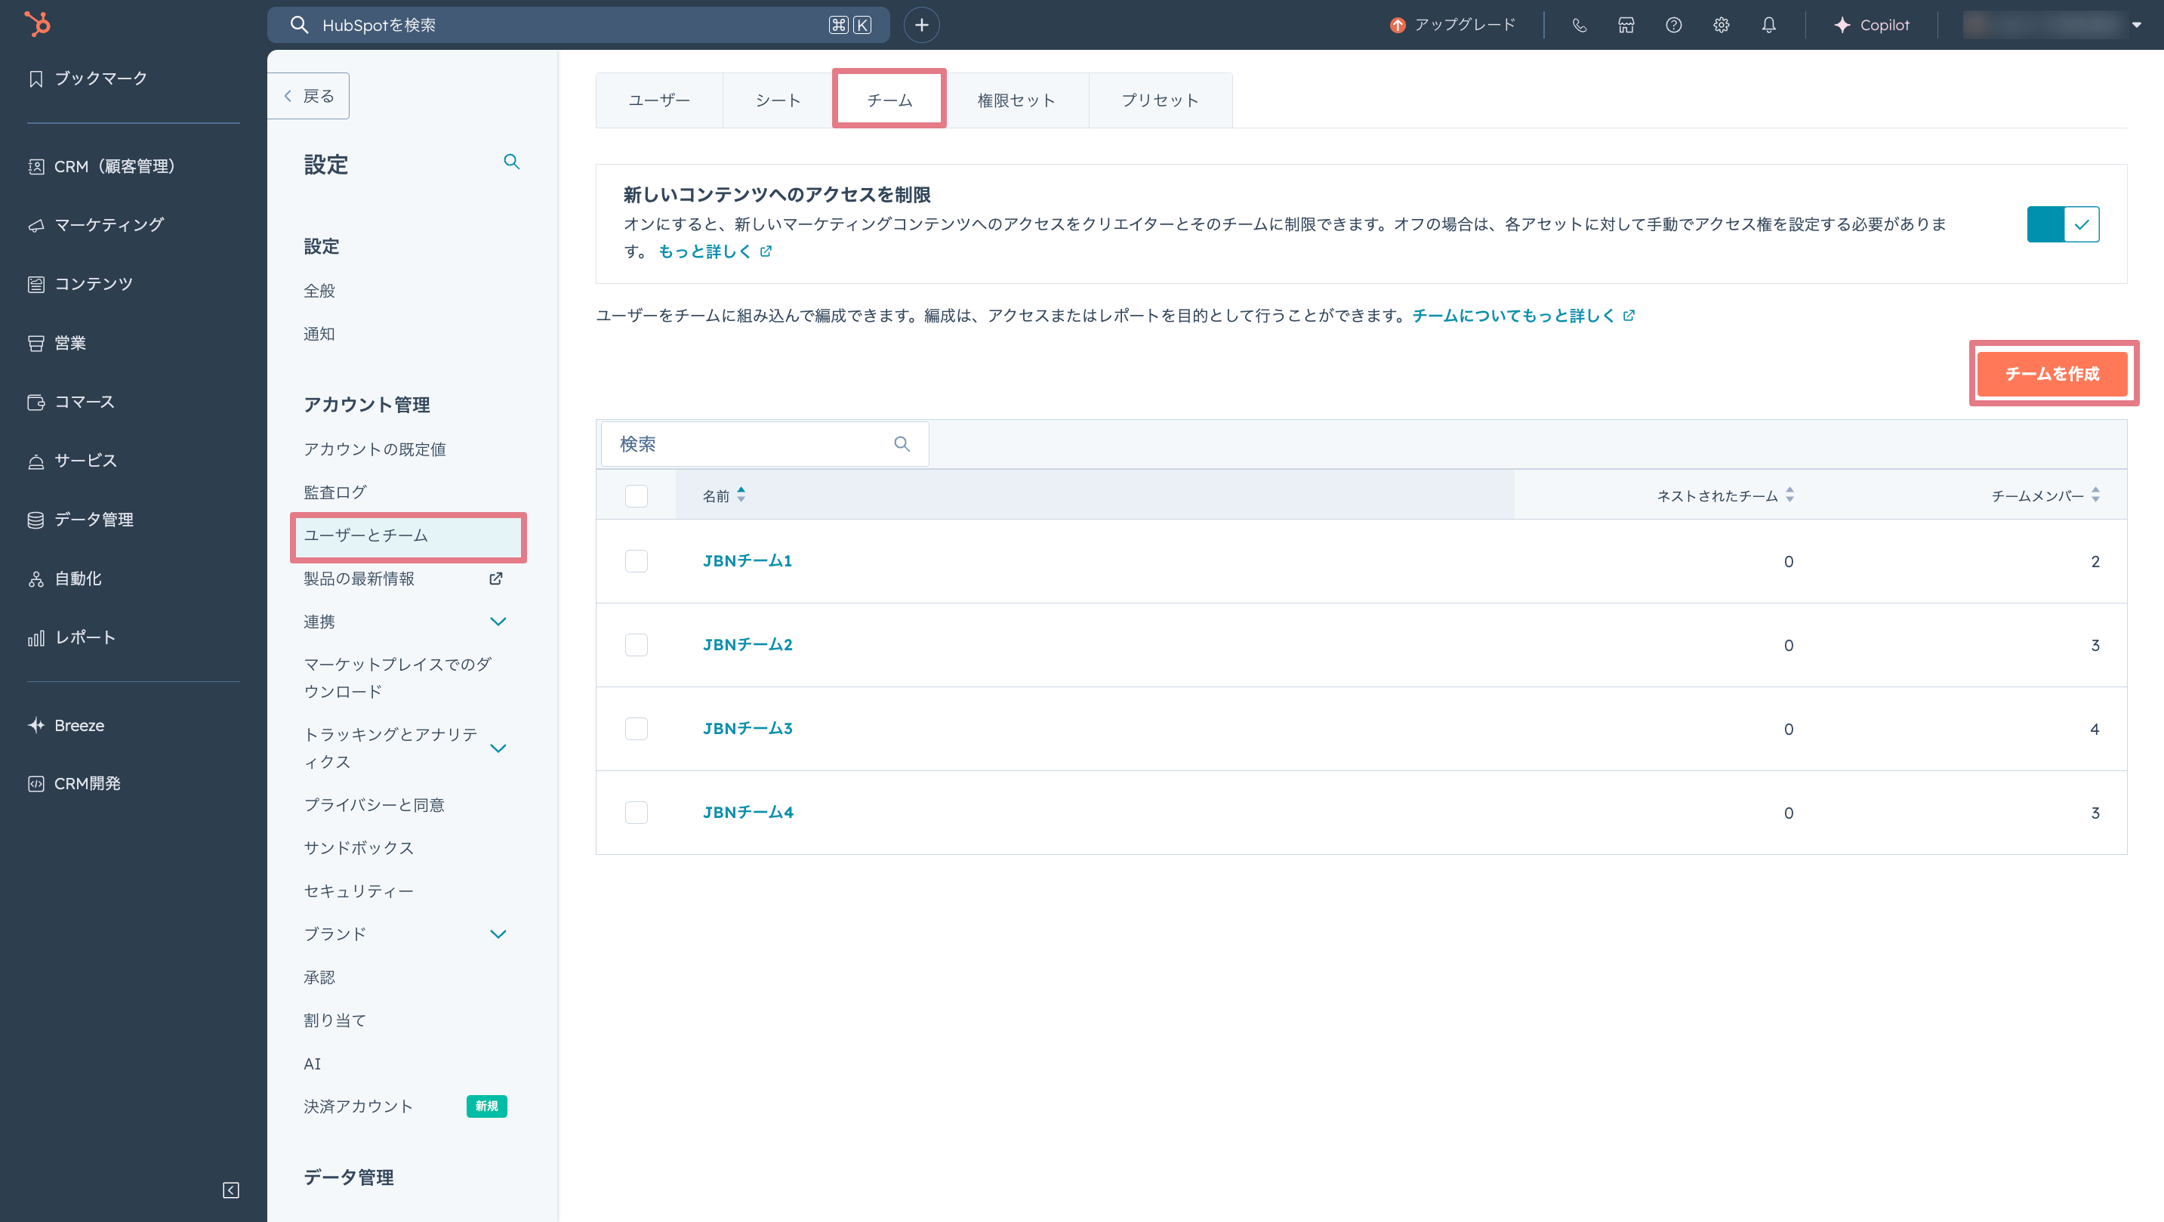Open the JBNチーム1 team link
This screenshot has width=2164, height=1222.
coord(748,560)
